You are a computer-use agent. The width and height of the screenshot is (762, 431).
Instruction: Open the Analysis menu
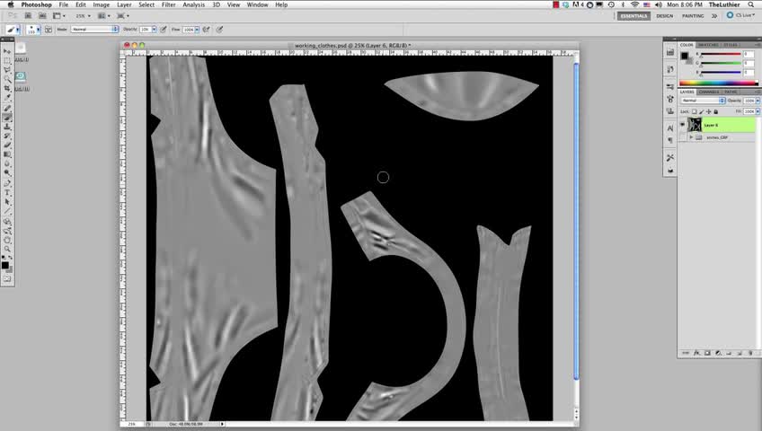coord(193,4)
